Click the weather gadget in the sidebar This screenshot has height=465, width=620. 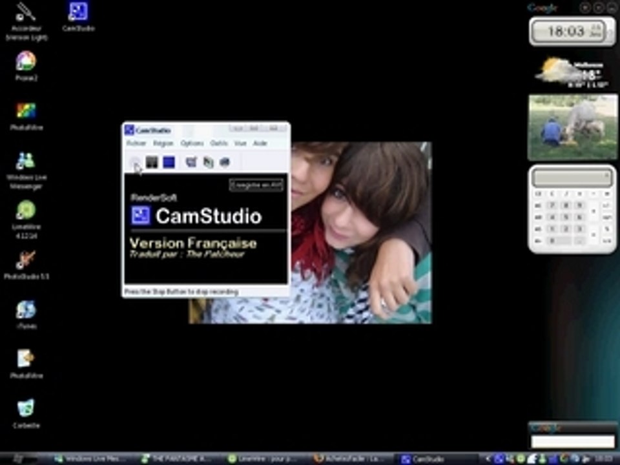[572, 72]
